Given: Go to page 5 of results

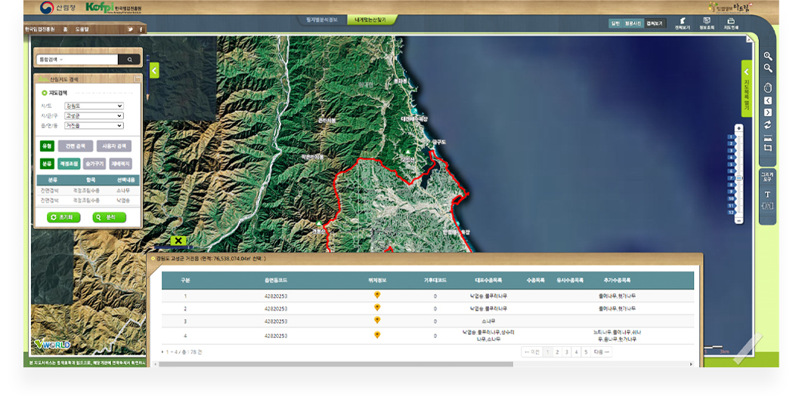Looking at the screenshot, I should [587, 352].
